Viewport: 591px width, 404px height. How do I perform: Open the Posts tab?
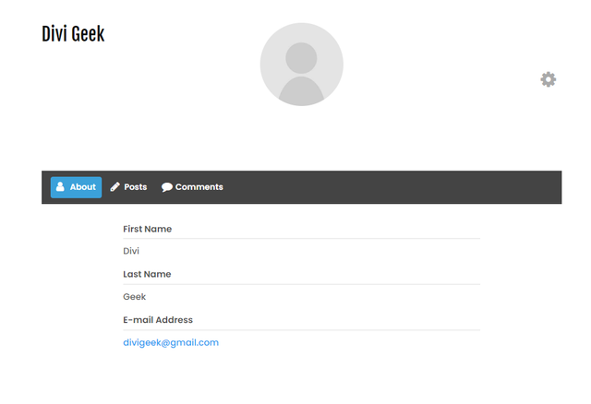pos(128,187)
